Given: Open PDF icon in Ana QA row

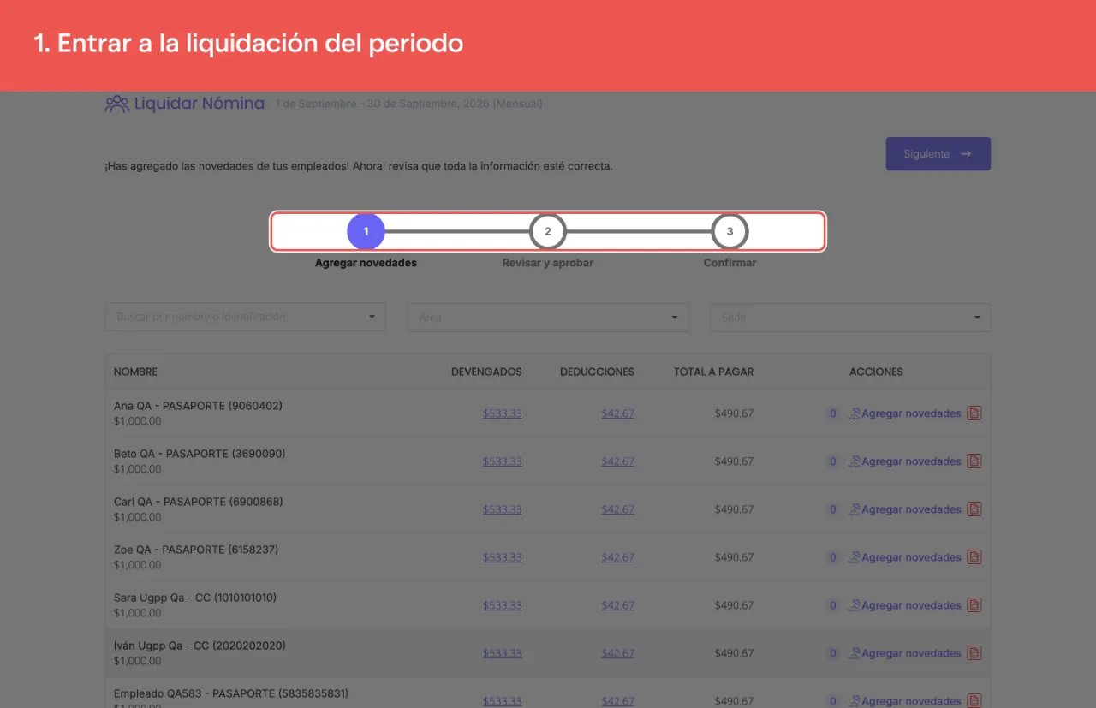Looking at the screenshot, I should pyautogui.click(x=974, y=413).
